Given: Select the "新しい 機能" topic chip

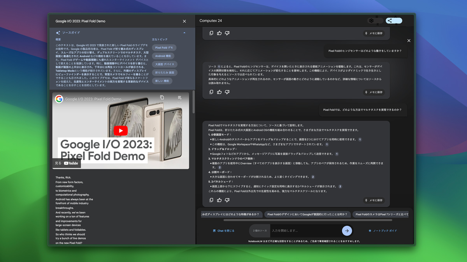Looking at the screenshot, I should pyautogui.click(x=162, y=81).
